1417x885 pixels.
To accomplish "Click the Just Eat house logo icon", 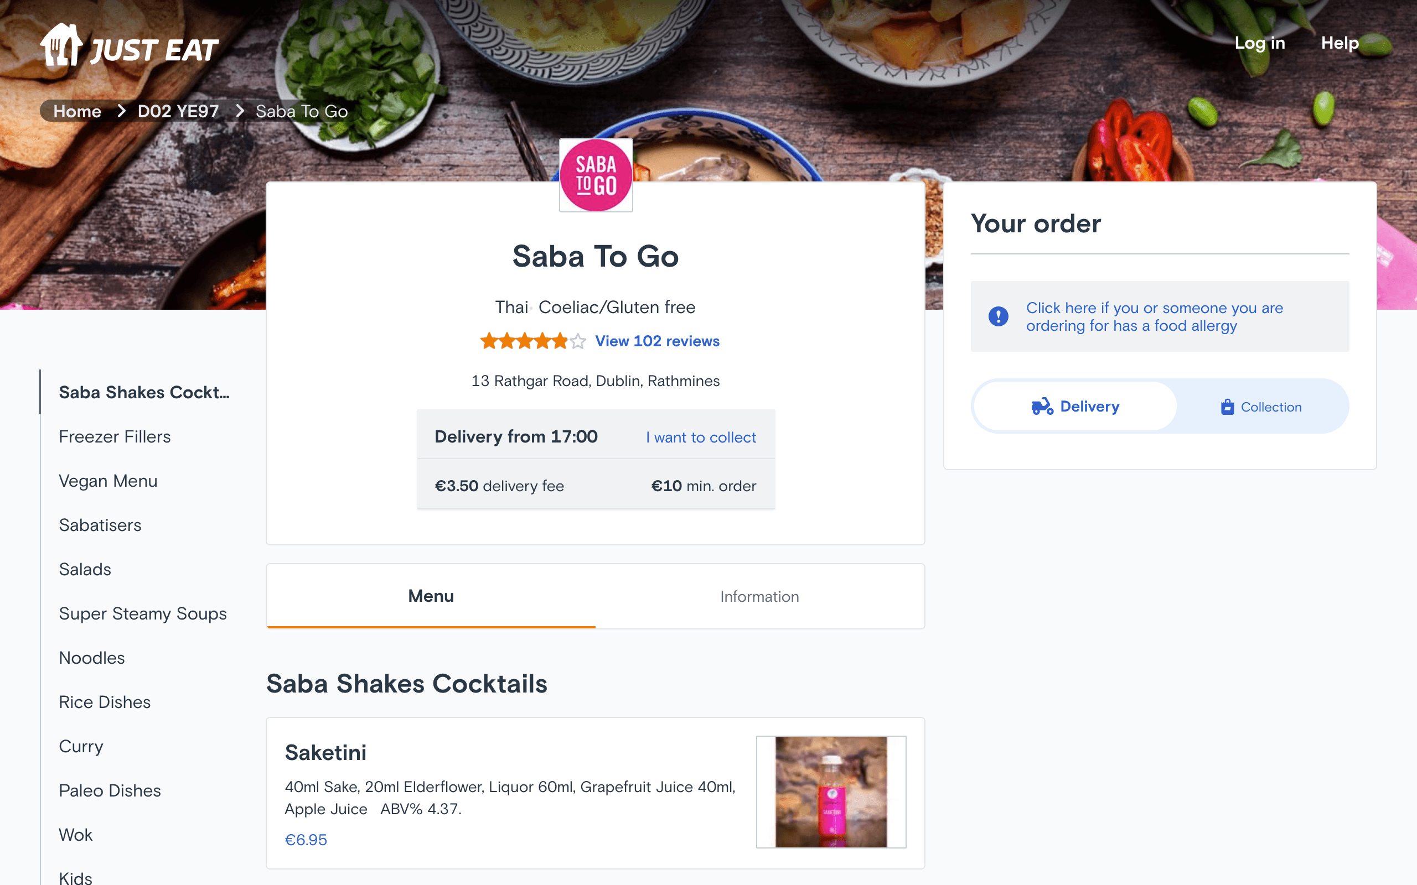I will click(60, 45).
